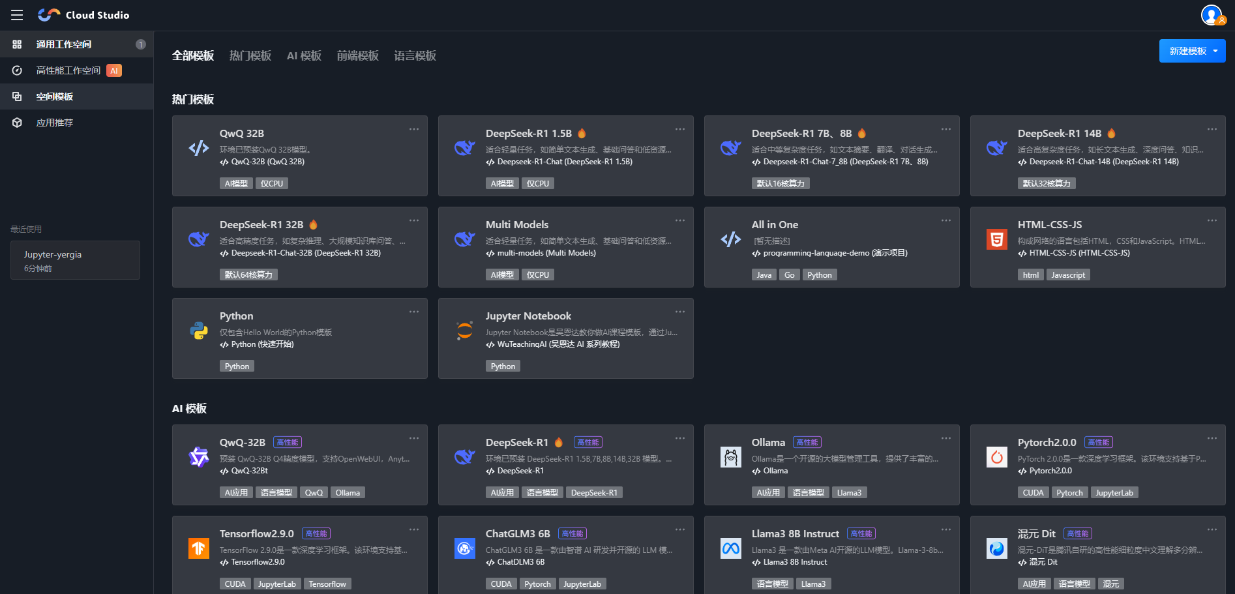Viewport: 1235px width, 594px height.
Task: Click the JupyterLab tag on Pytorch2.0.0
Action: pos(1114,493)
